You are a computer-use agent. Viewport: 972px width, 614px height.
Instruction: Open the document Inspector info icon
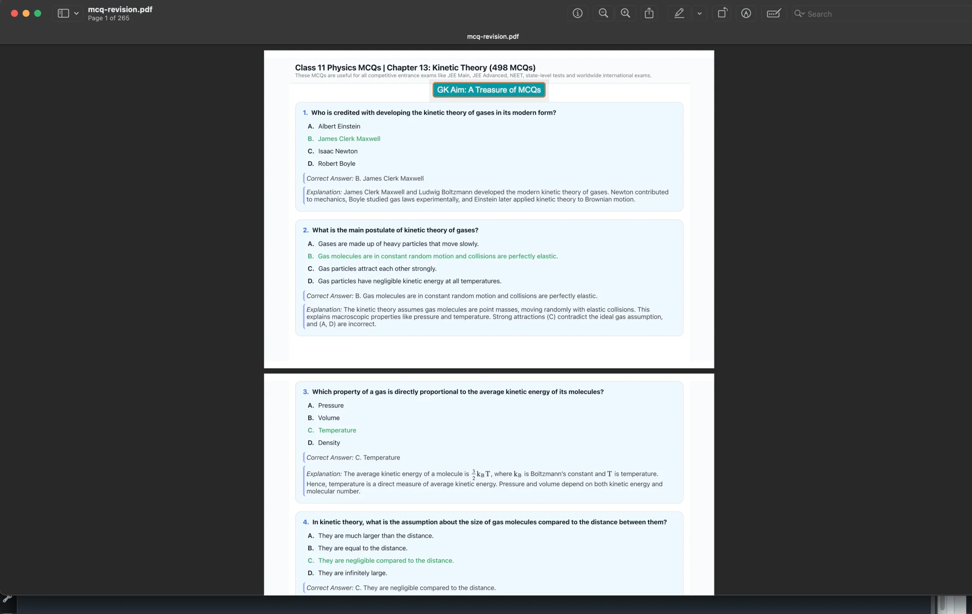[578, 13]
